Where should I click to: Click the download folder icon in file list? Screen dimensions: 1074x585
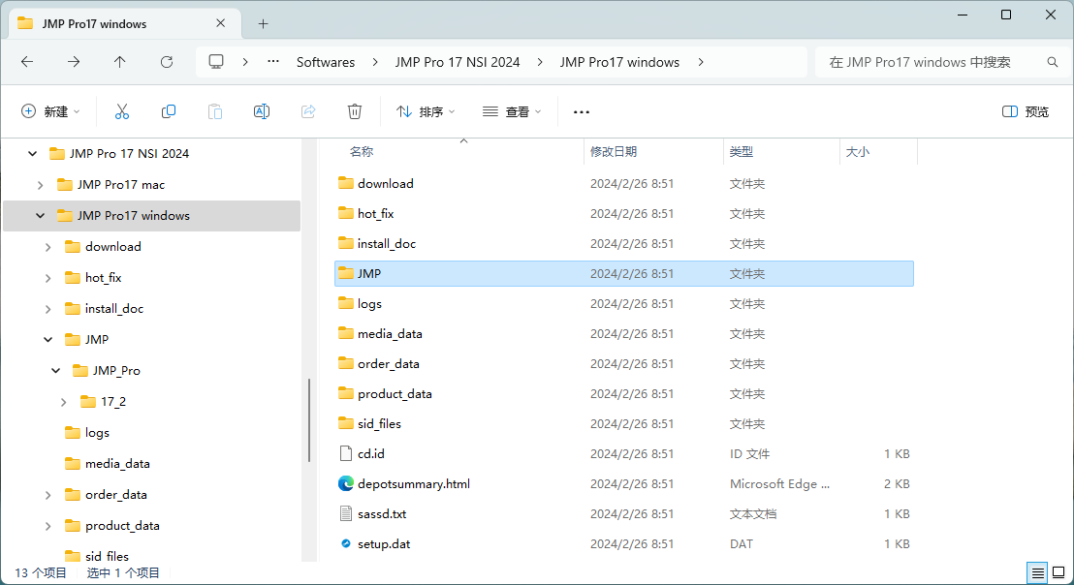pos(346,183)
